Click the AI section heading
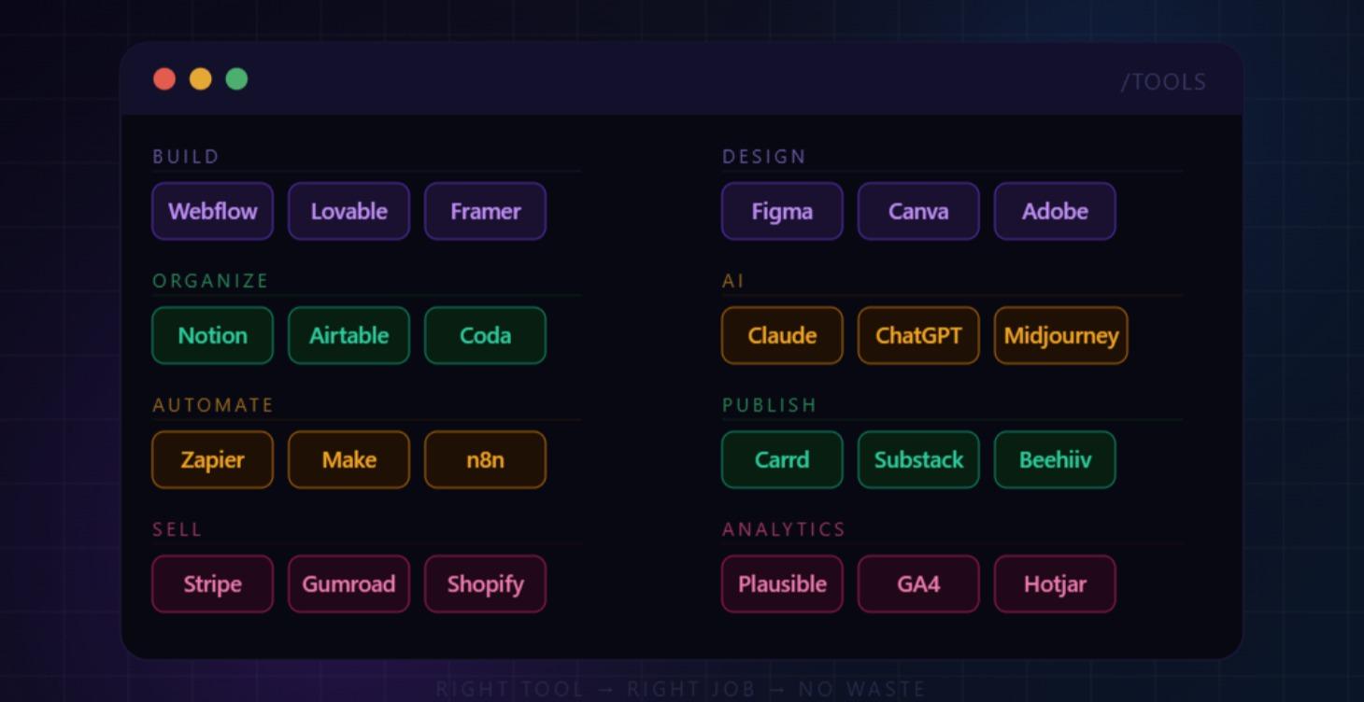 pyautogui.click(x=733, y=280)
